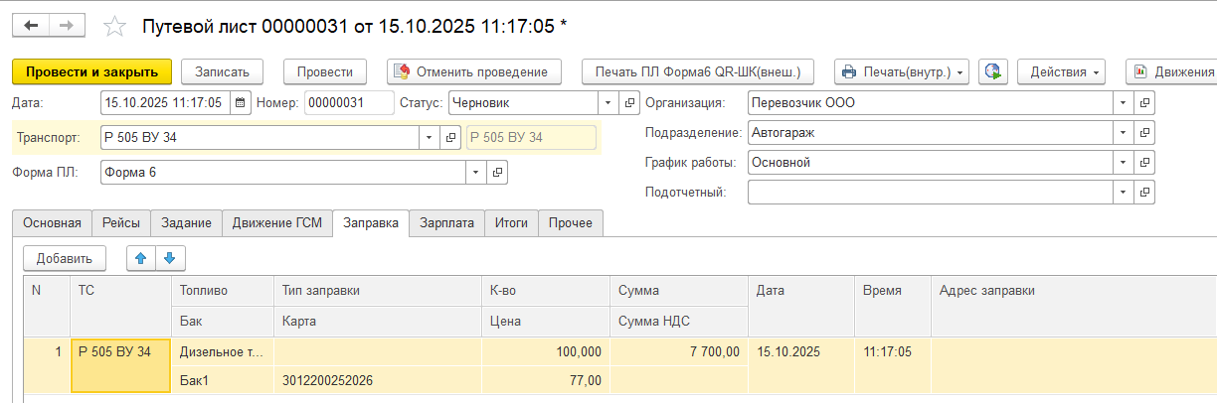Click the Номер input field
Screen dimensions: 1217x403
click(349, 102)
